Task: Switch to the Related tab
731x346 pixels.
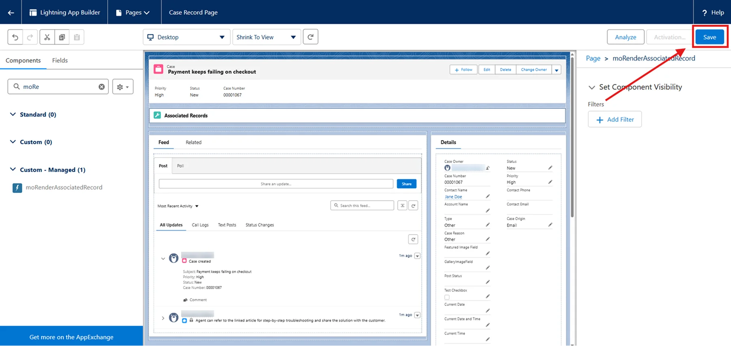Action: click(193, 143)
